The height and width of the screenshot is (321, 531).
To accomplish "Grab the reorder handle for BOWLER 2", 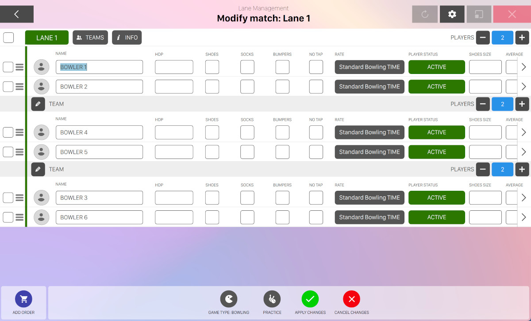I will (19, 87).
